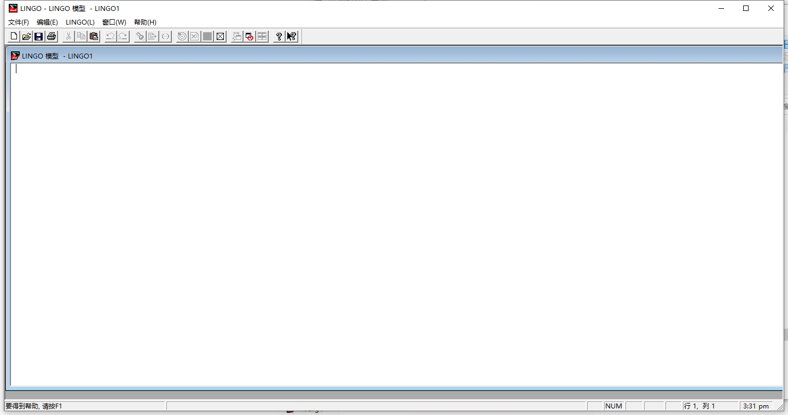The height and width of the screenshot is (415, 788).
Task: Open the 文件(F) menu
Action: click(19, 22)
